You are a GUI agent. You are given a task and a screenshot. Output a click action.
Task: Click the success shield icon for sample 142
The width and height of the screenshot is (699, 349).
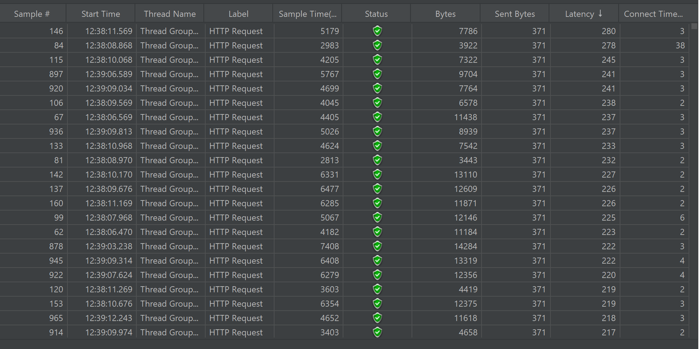(377, 175)
